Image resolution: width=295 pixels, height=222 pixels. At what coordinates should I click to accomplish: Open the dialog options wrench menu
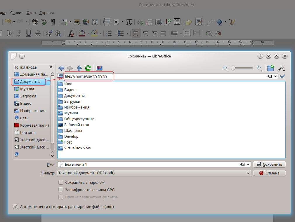pos(281,68)
